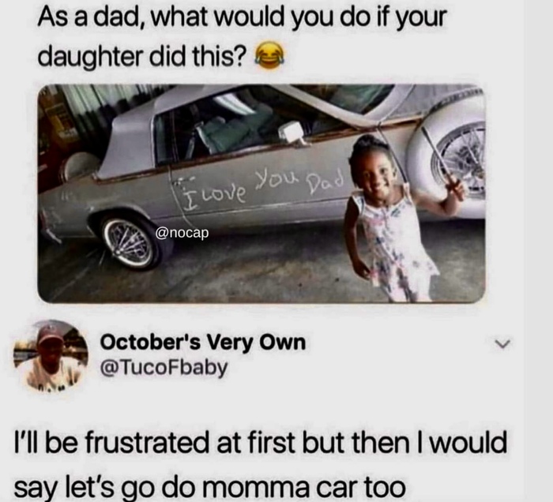Image resolution: width=553 pixels, height=502 pixels.
Task: Click the large white-wall tire behind girl
Action: pyautogui.click(x=448, y=162)
